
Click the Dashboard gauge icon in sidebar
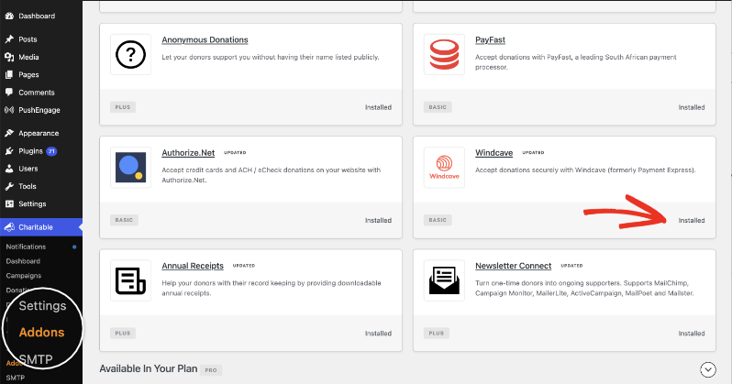point(9,16)
